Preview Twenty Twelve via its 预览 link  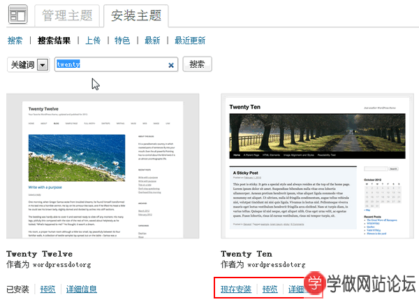tap(47, 289)
